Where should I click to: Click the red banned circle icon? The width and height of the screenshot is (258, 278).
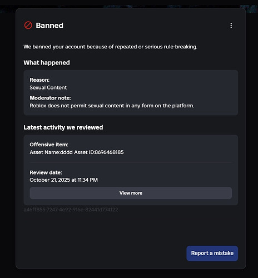coord(28,25)
